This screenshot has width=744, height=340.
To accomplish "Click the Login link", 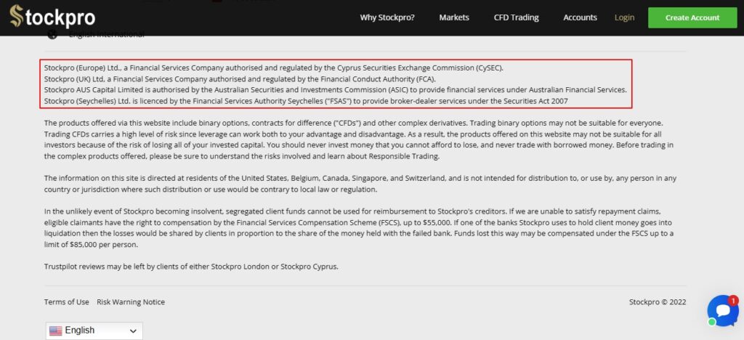I will coord(624,17).
